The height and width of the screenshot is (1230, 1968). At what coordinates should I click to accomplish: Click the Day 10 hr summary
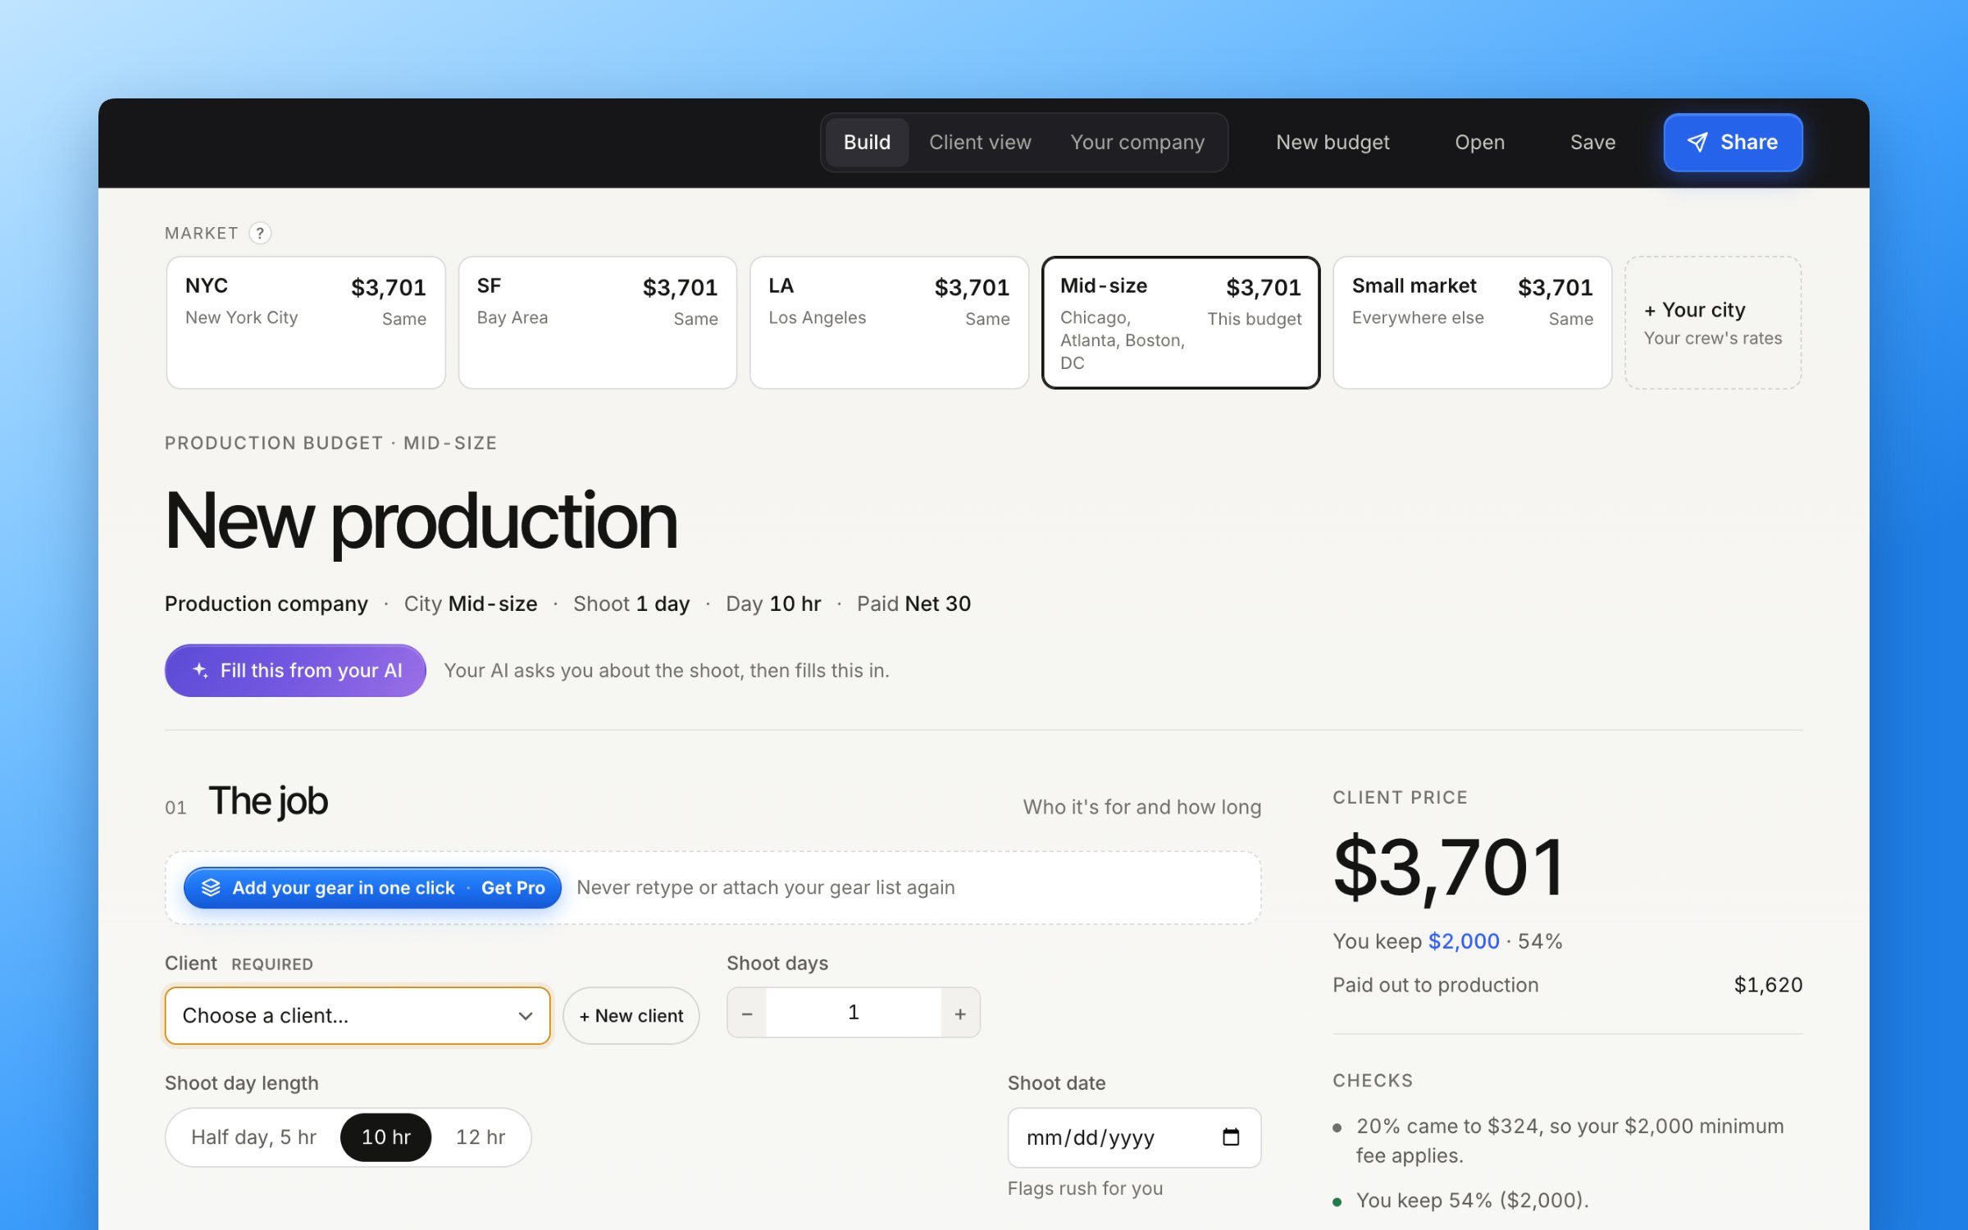click(x=773, y=604)
